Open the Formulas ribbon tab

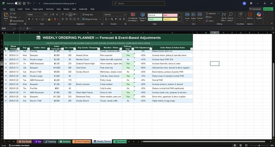click(x=50, y=9)
